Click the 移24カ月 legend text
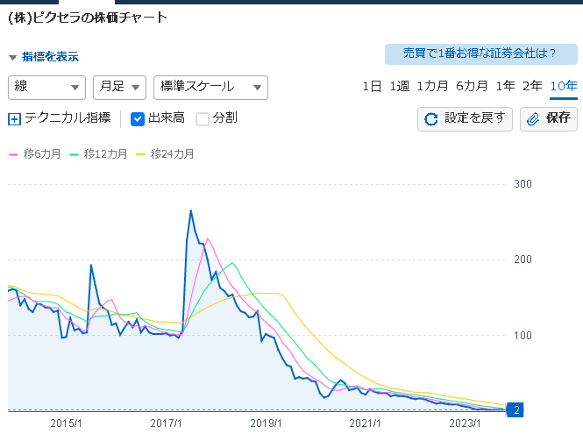The width and height of the screenshot is (583, 441). 172,154
